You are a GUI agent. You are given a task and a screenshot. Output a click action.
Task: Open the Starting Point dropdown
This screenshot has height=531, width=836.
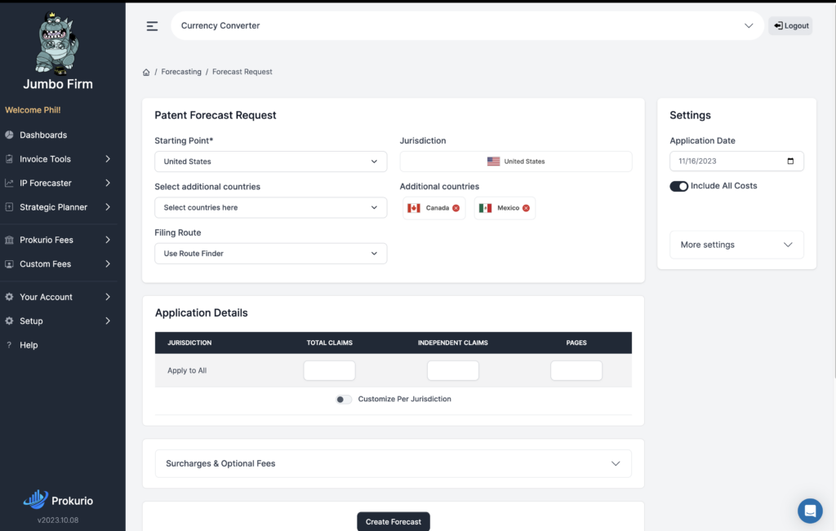[271, 162]
